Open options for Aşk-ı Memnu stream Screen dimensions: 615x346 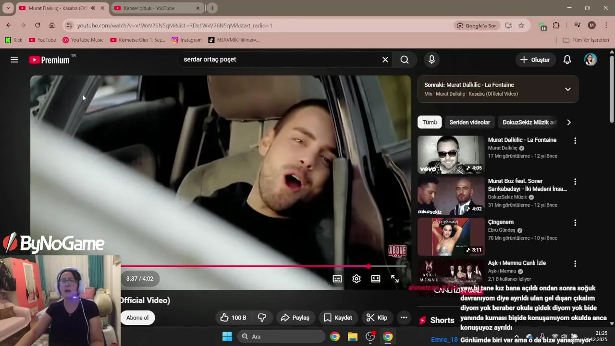[575, 263]
